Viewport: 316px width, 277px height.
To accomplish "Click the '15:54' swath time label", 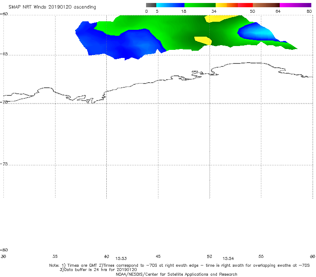I will click(x=228, y=259).
